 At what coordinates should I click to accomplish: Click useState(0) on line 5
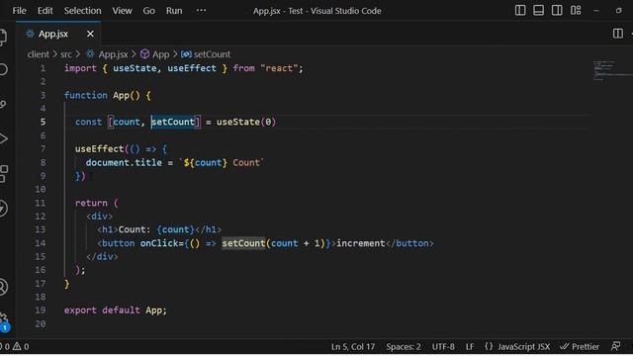[246, 122]
